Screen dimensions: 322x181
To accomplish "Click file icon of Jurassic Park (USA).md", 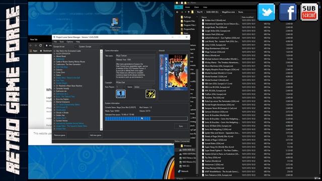I will pyautogui.click(x=203, y=34).
